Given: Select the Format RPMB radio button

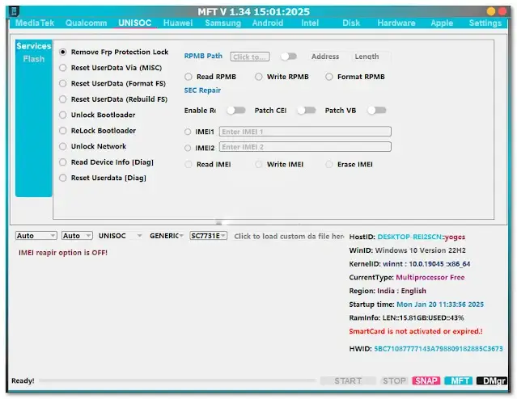Looking at the screenshot, I should click(329, 77).
